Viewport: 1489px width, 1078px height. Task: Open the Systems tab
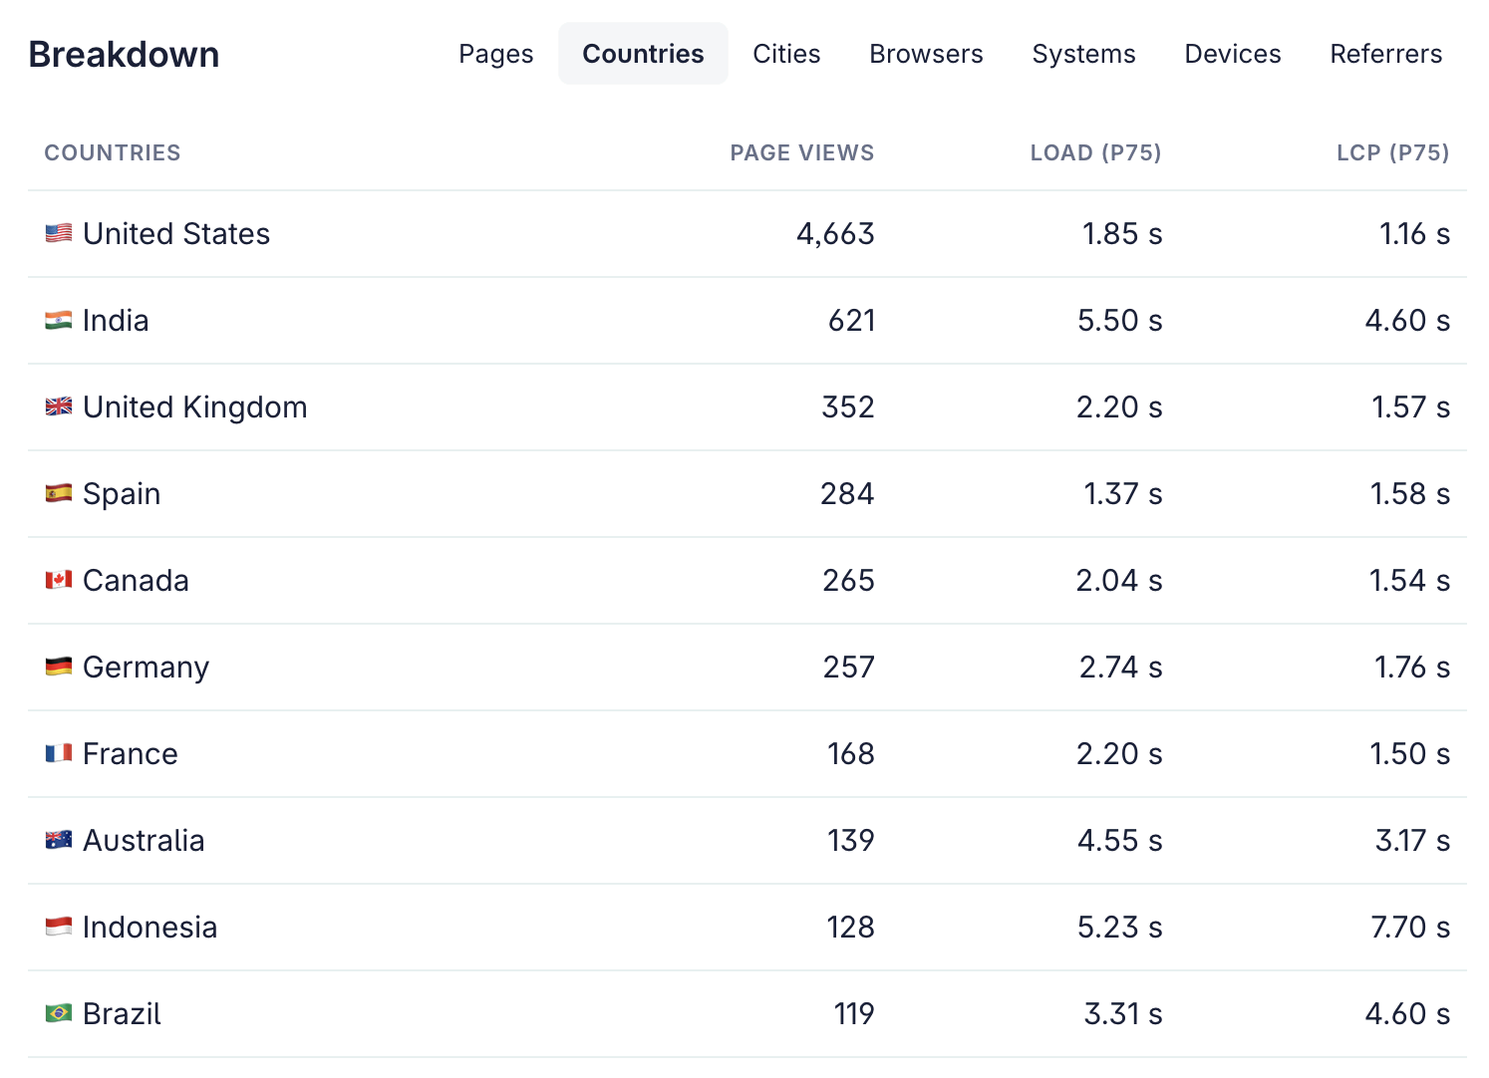pyautogui.click(x=1083, y=54)
